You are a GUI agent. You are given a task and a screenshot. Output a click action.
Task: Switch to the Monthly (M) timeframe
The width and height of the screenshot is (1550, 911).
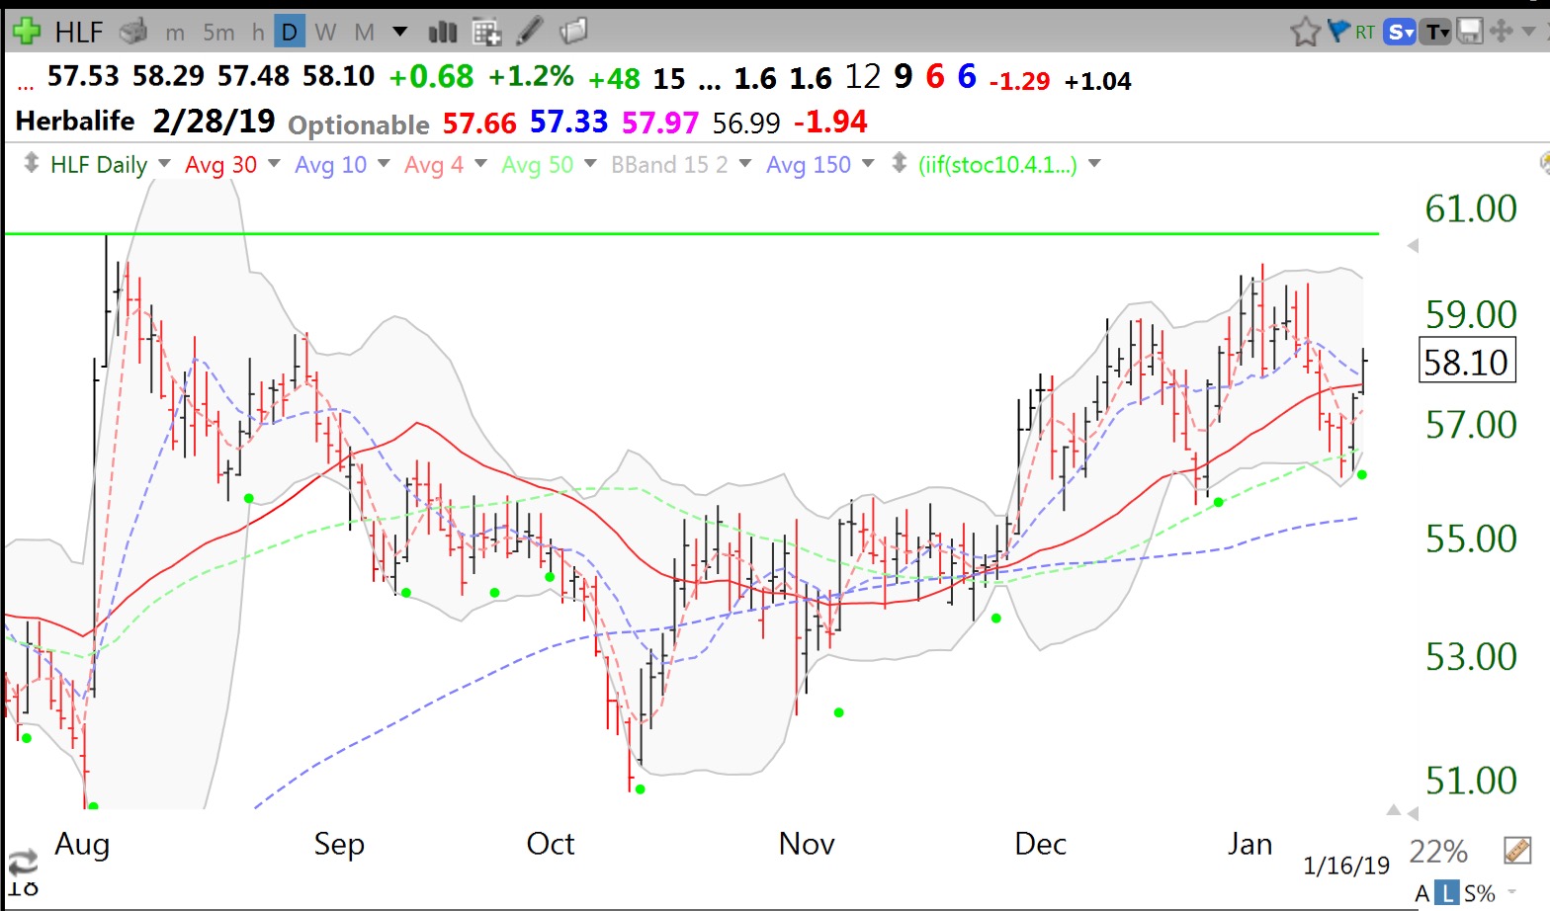(364, 33)
